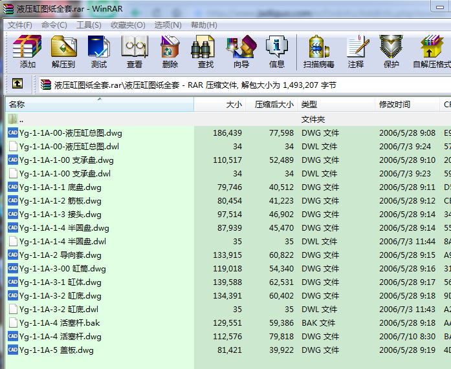
Task: Sort by Type (类型) column header
Action: coord(336,104)
